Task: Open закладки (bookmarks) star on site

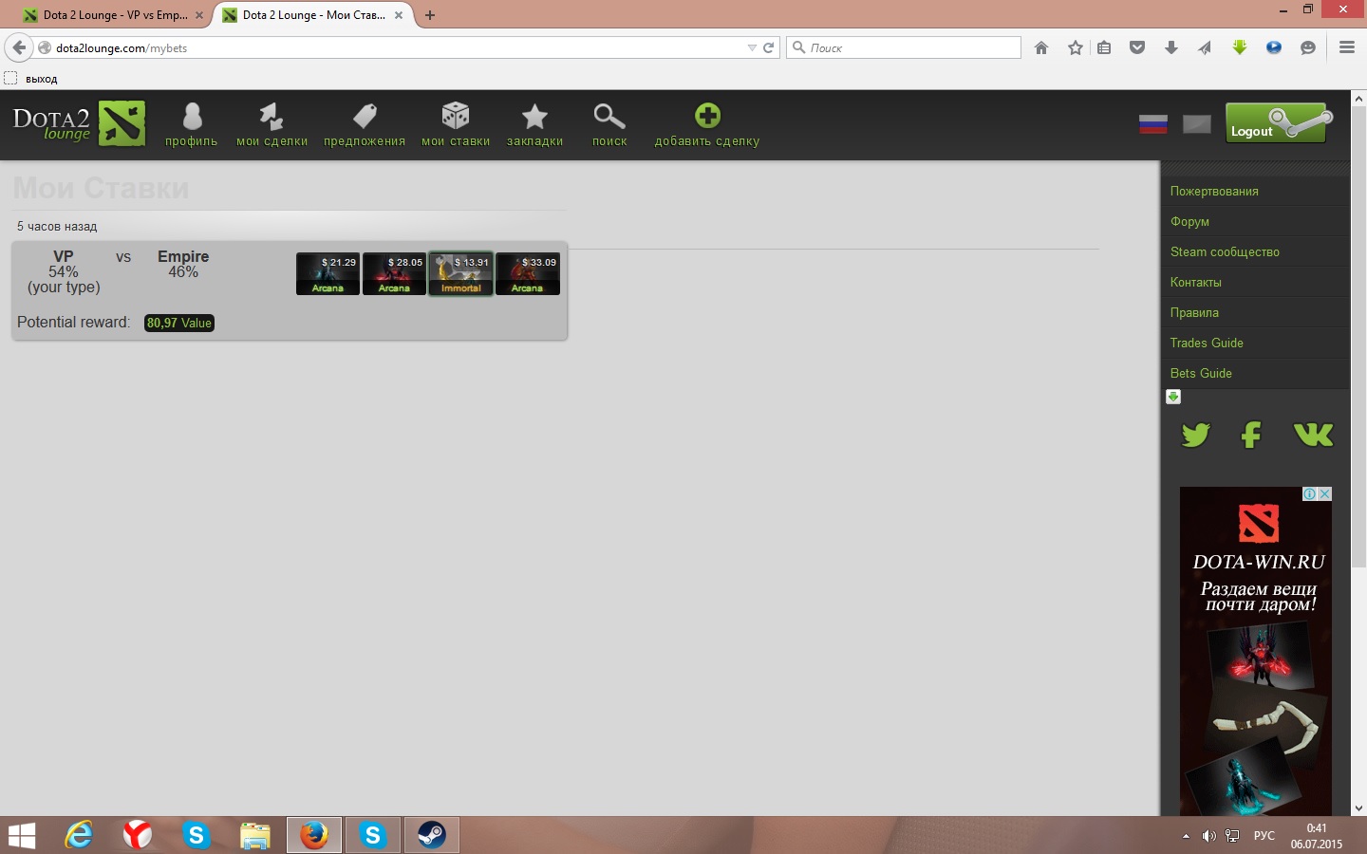Action: coord(534,117)
